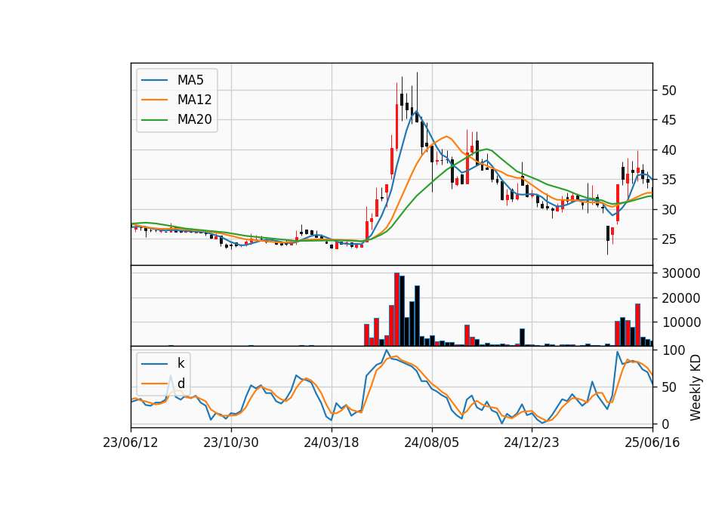
Task: Click the k legend label in KD panel
Action: click(180, 363)
